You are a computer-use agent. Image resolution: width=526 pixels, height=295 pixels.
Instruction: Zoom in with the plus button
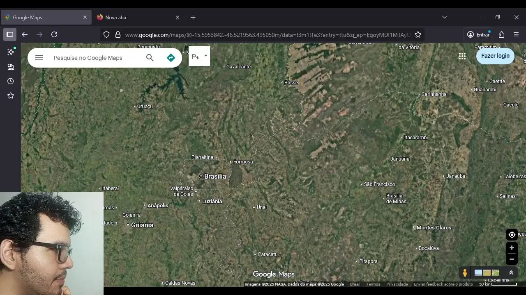[x=512, y=248]
